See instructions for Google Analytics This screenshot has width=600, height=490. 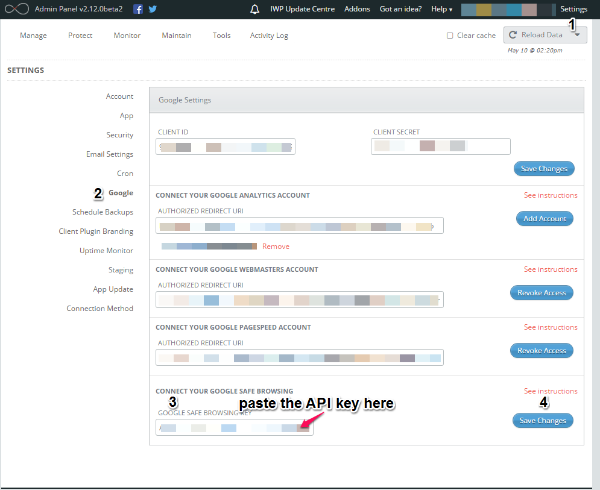[551, 195]
